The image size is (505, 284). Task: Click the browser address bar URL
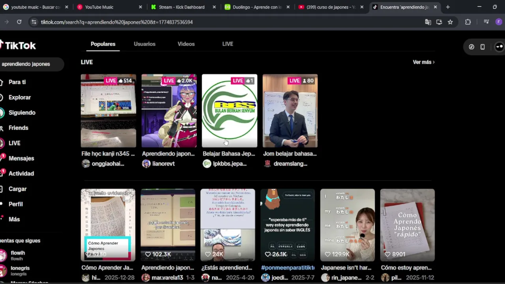pyautogui.click(x=117, y=22)
